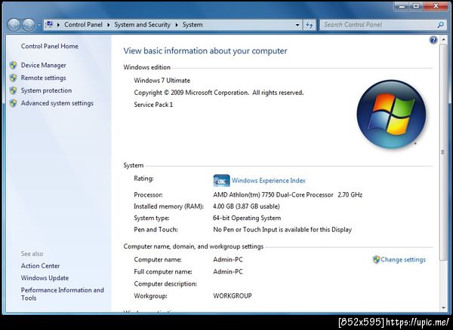This screenshot has height=330, width=453.
Task: Click the scrollbar down arrow
Action: pyautogui.click(x=443, y=308)
